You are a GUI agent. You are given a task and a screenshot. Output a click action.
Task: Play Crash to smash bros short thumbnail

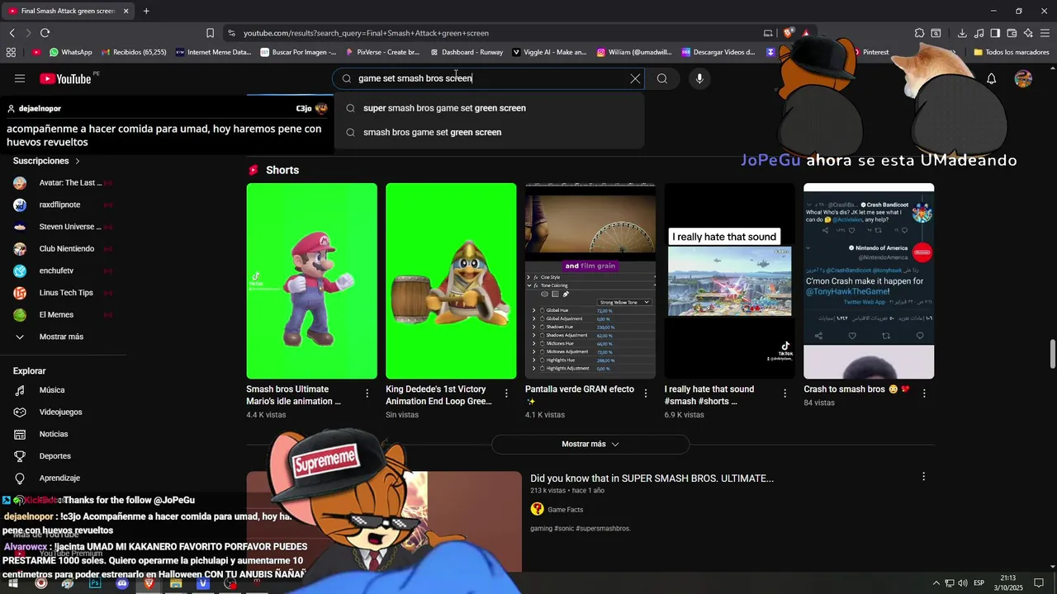pos(869,280)
